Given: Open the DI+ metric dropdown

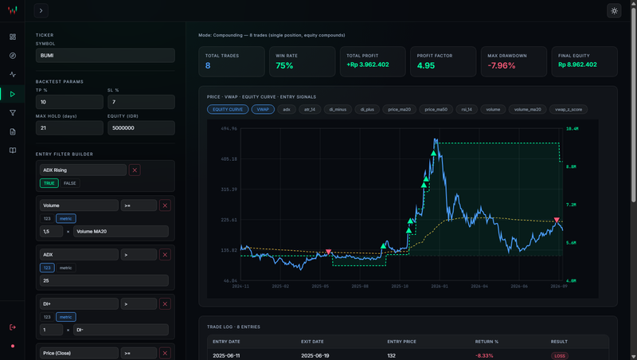Looking at the screenshot, I should point(79,304).
